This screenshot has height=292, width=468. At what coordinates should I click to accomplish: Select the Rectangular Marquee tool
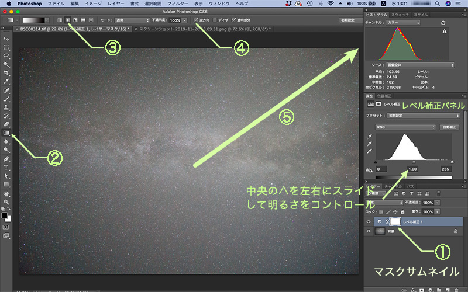click(6, 47)
